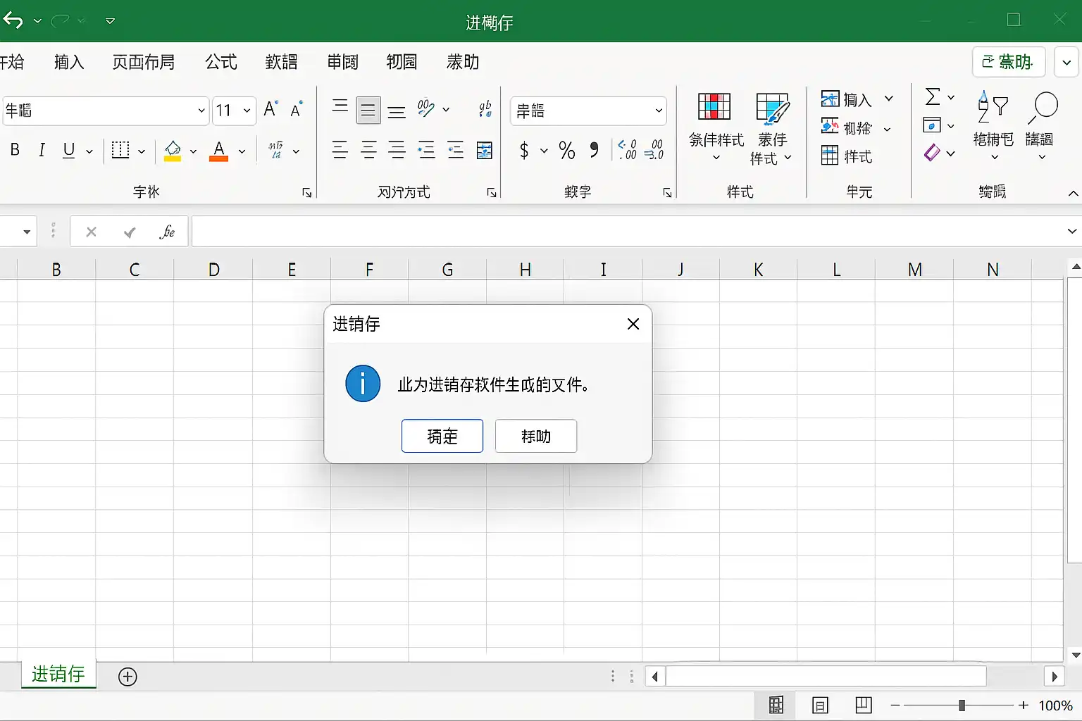Open the font size dropdown

[247, 111]
